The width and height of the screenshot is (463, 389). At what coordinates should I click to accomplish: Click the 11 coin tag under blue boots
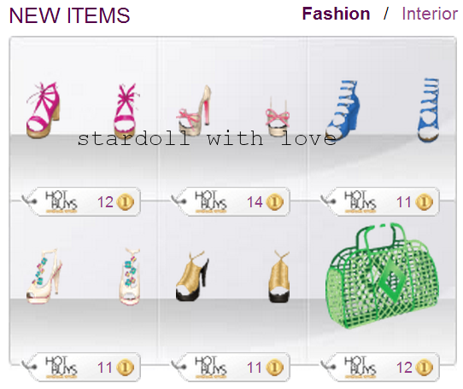[380, 202]
